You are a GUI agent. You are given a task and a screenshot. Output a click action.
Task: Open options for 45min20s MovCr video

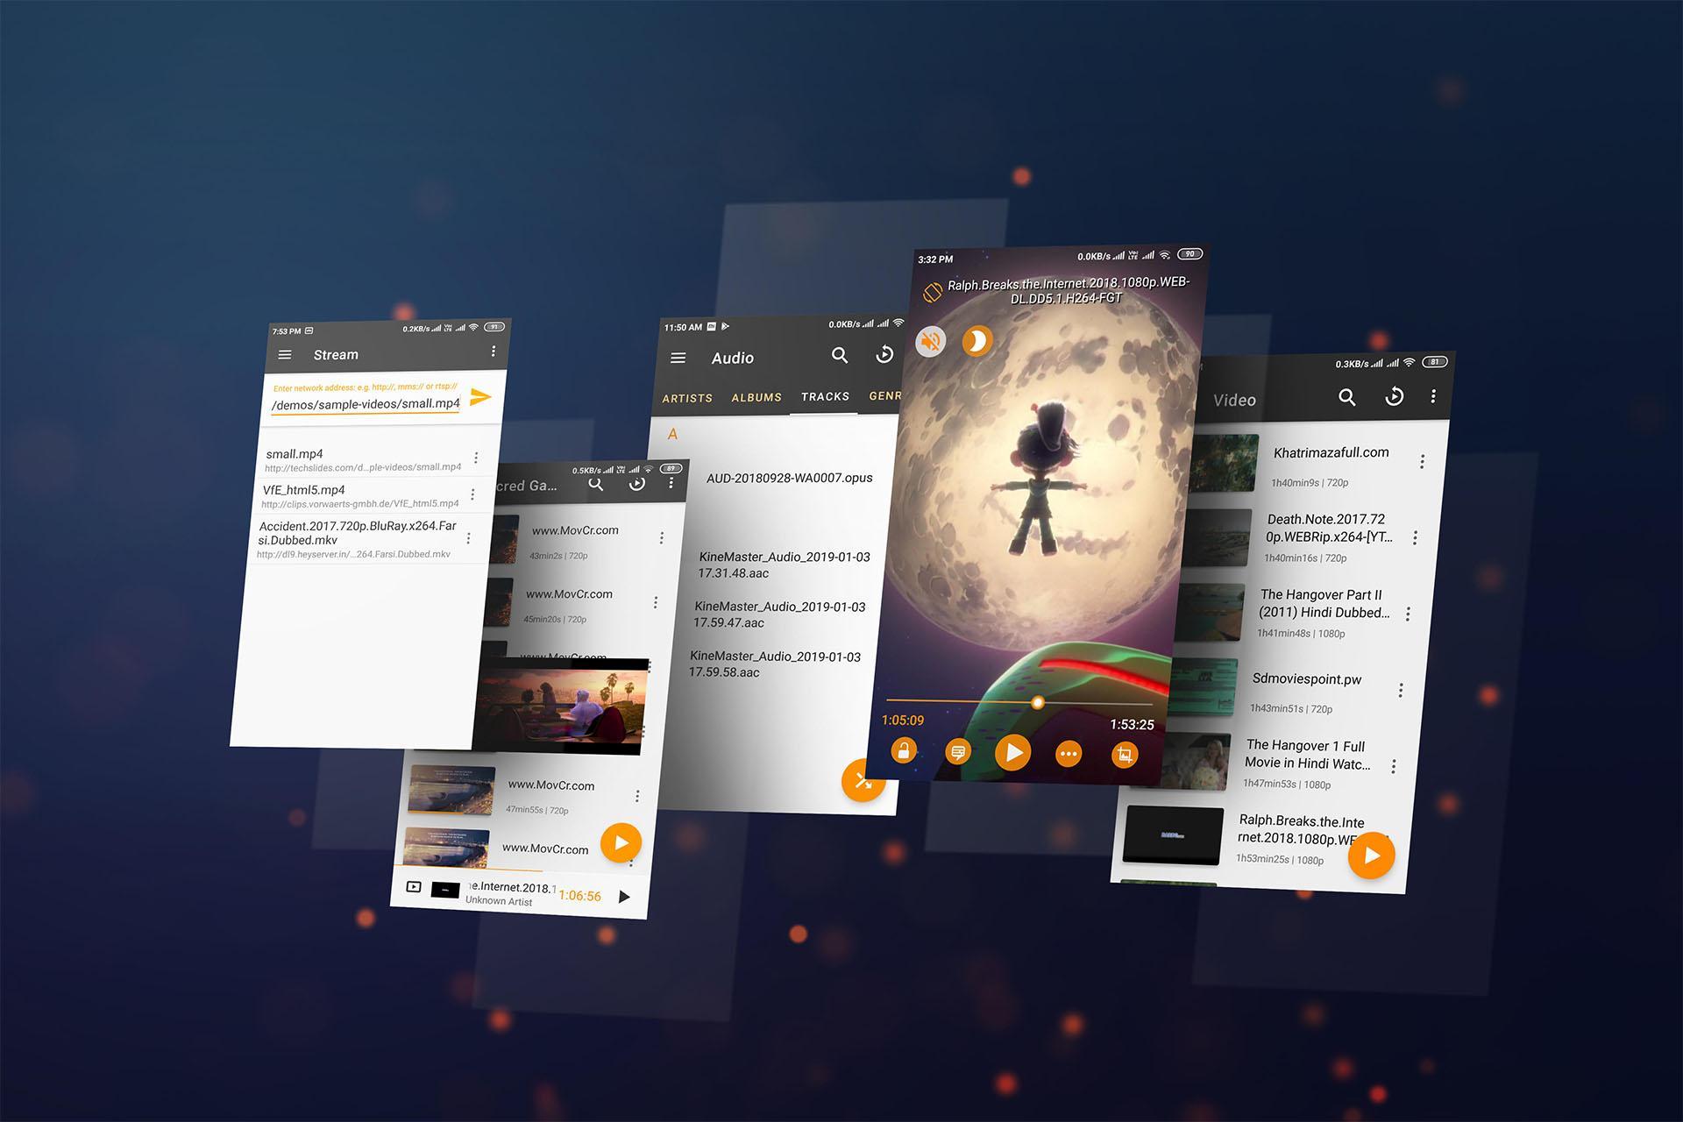[x=655, y=602]
